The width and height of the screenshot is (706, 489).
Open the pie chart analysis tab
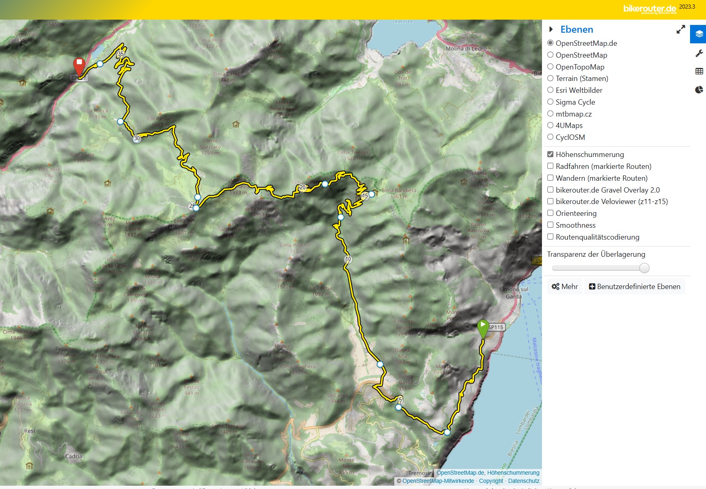[699, 90]
